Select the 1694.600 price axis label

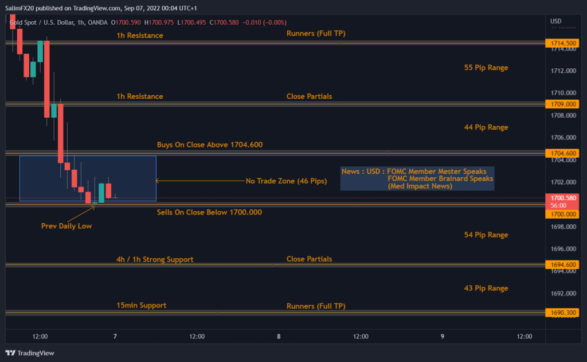pyautogui.click(x=563, y=265)
